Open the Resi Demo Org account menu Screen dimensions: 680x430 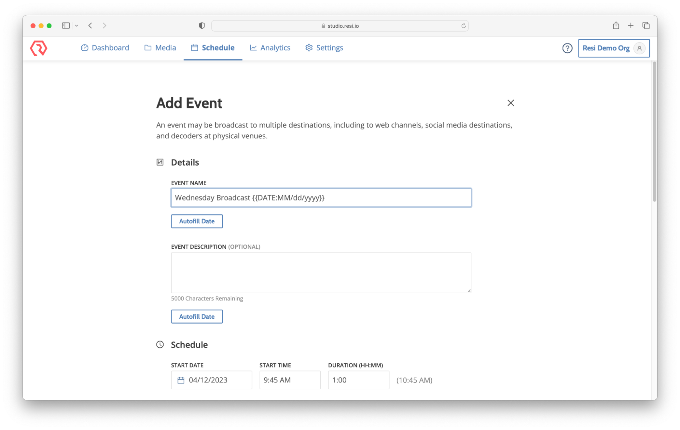614,48
